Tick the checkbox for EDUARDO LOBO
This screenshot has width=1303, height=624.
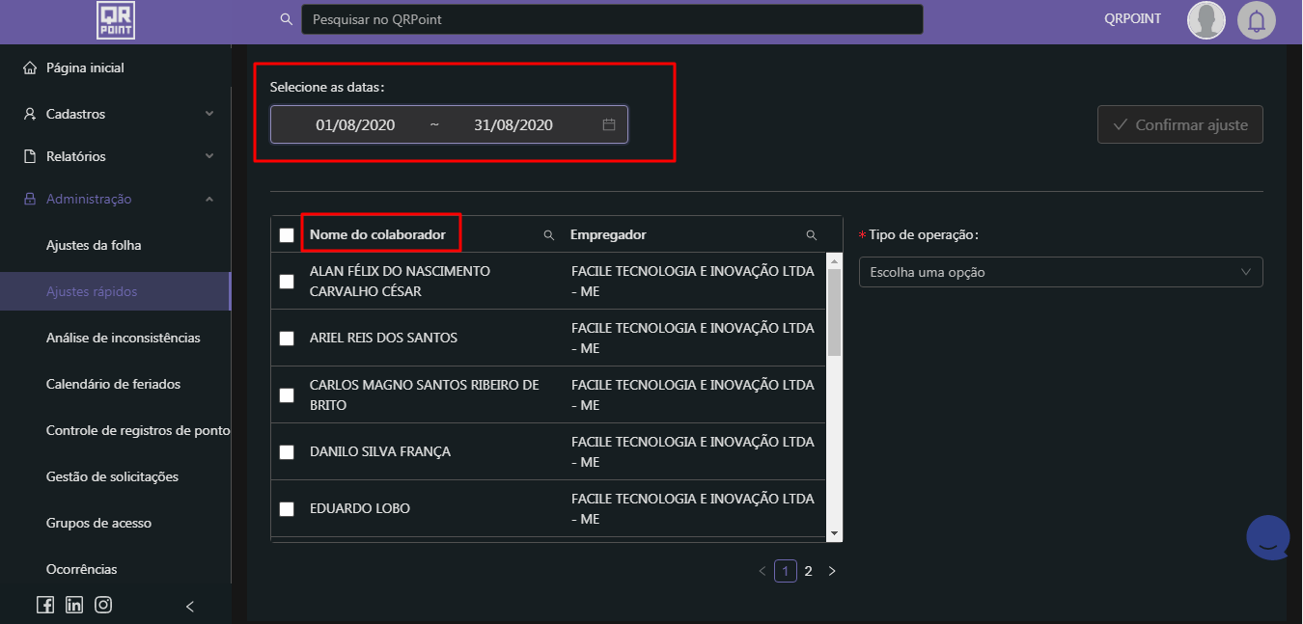[287, 509]
